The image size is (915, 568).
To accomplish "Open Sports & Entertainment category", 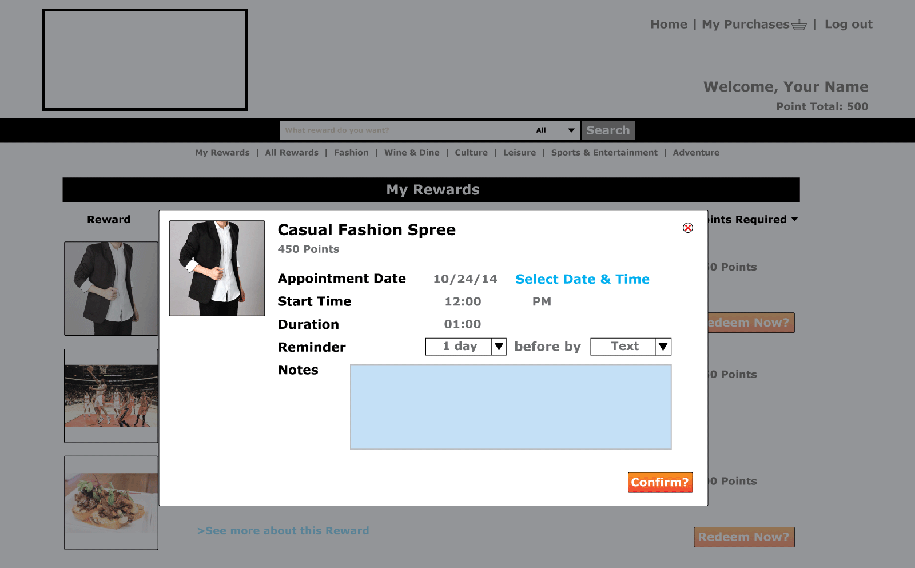I will click(x=604, y=153).
